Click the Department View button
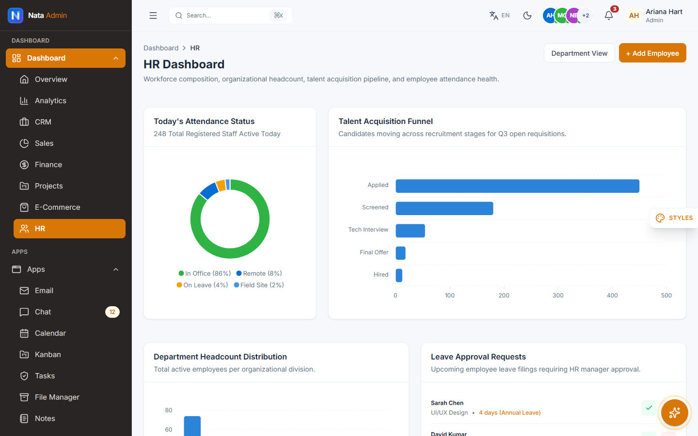 579,53
